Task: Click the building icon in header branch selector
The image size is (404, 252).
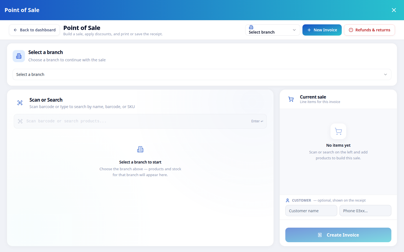Action: click(251, 27)
